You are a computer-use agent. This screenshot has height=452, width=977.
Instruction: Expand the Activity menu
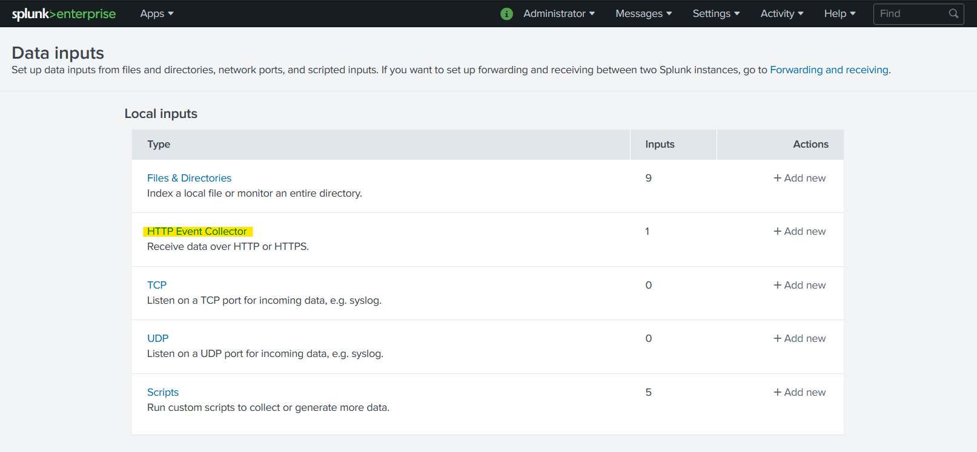(782, 13)
